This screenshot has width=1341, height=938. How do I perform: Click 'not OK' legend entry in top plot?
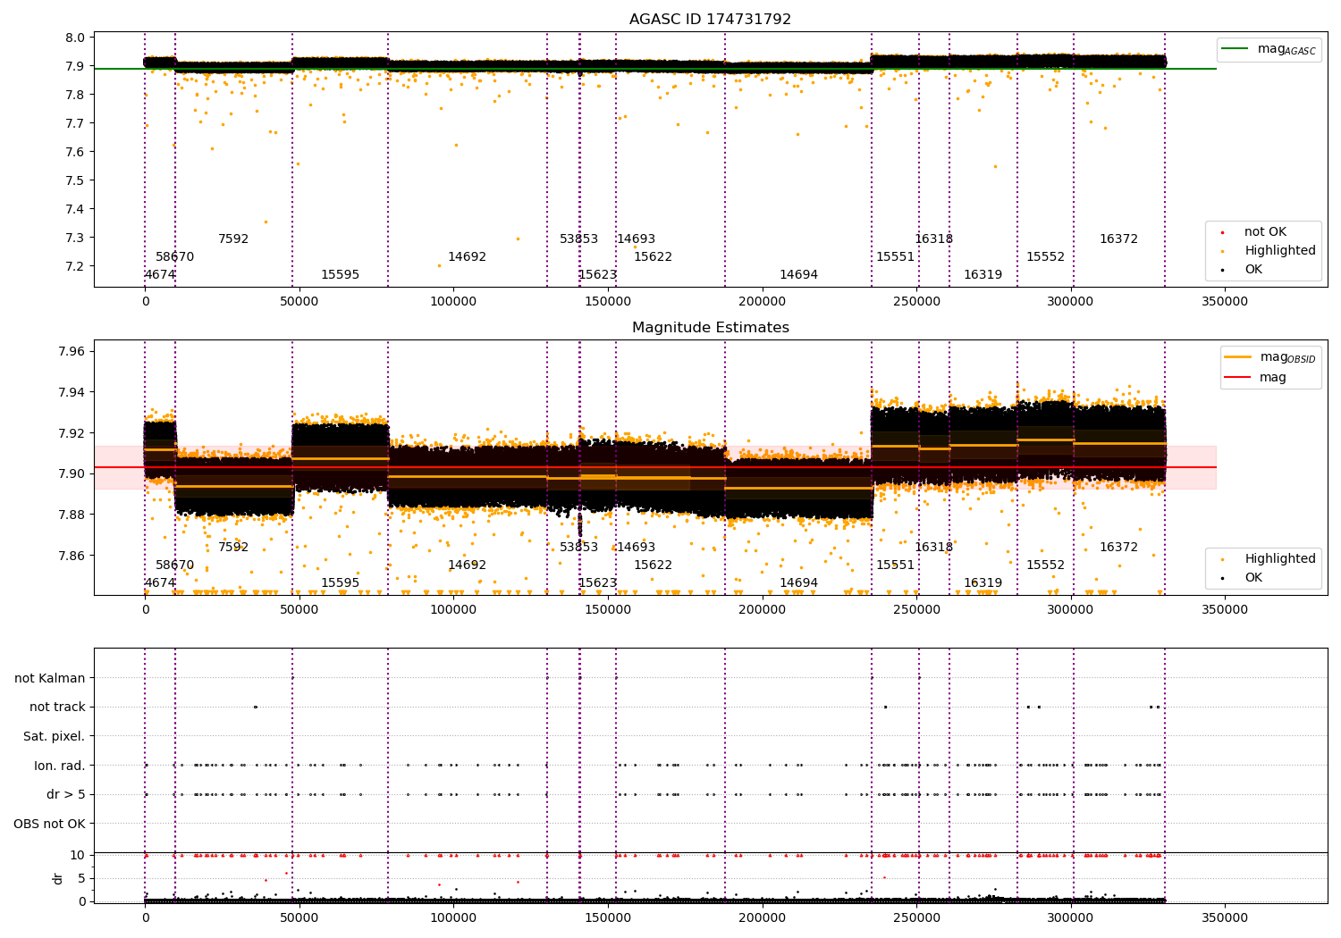click(x=1264, y=232)
